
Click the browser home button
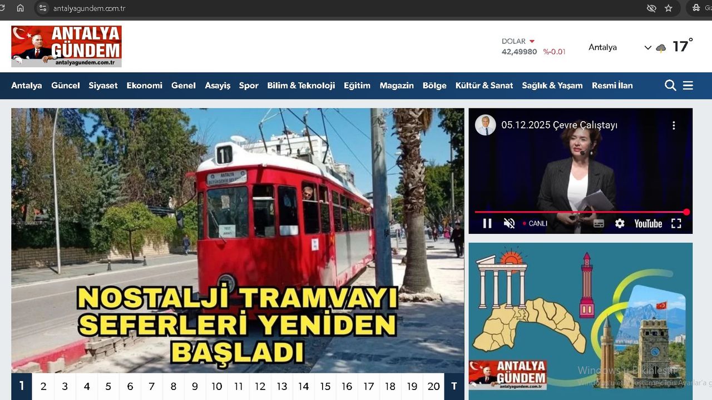pos(21,8)
